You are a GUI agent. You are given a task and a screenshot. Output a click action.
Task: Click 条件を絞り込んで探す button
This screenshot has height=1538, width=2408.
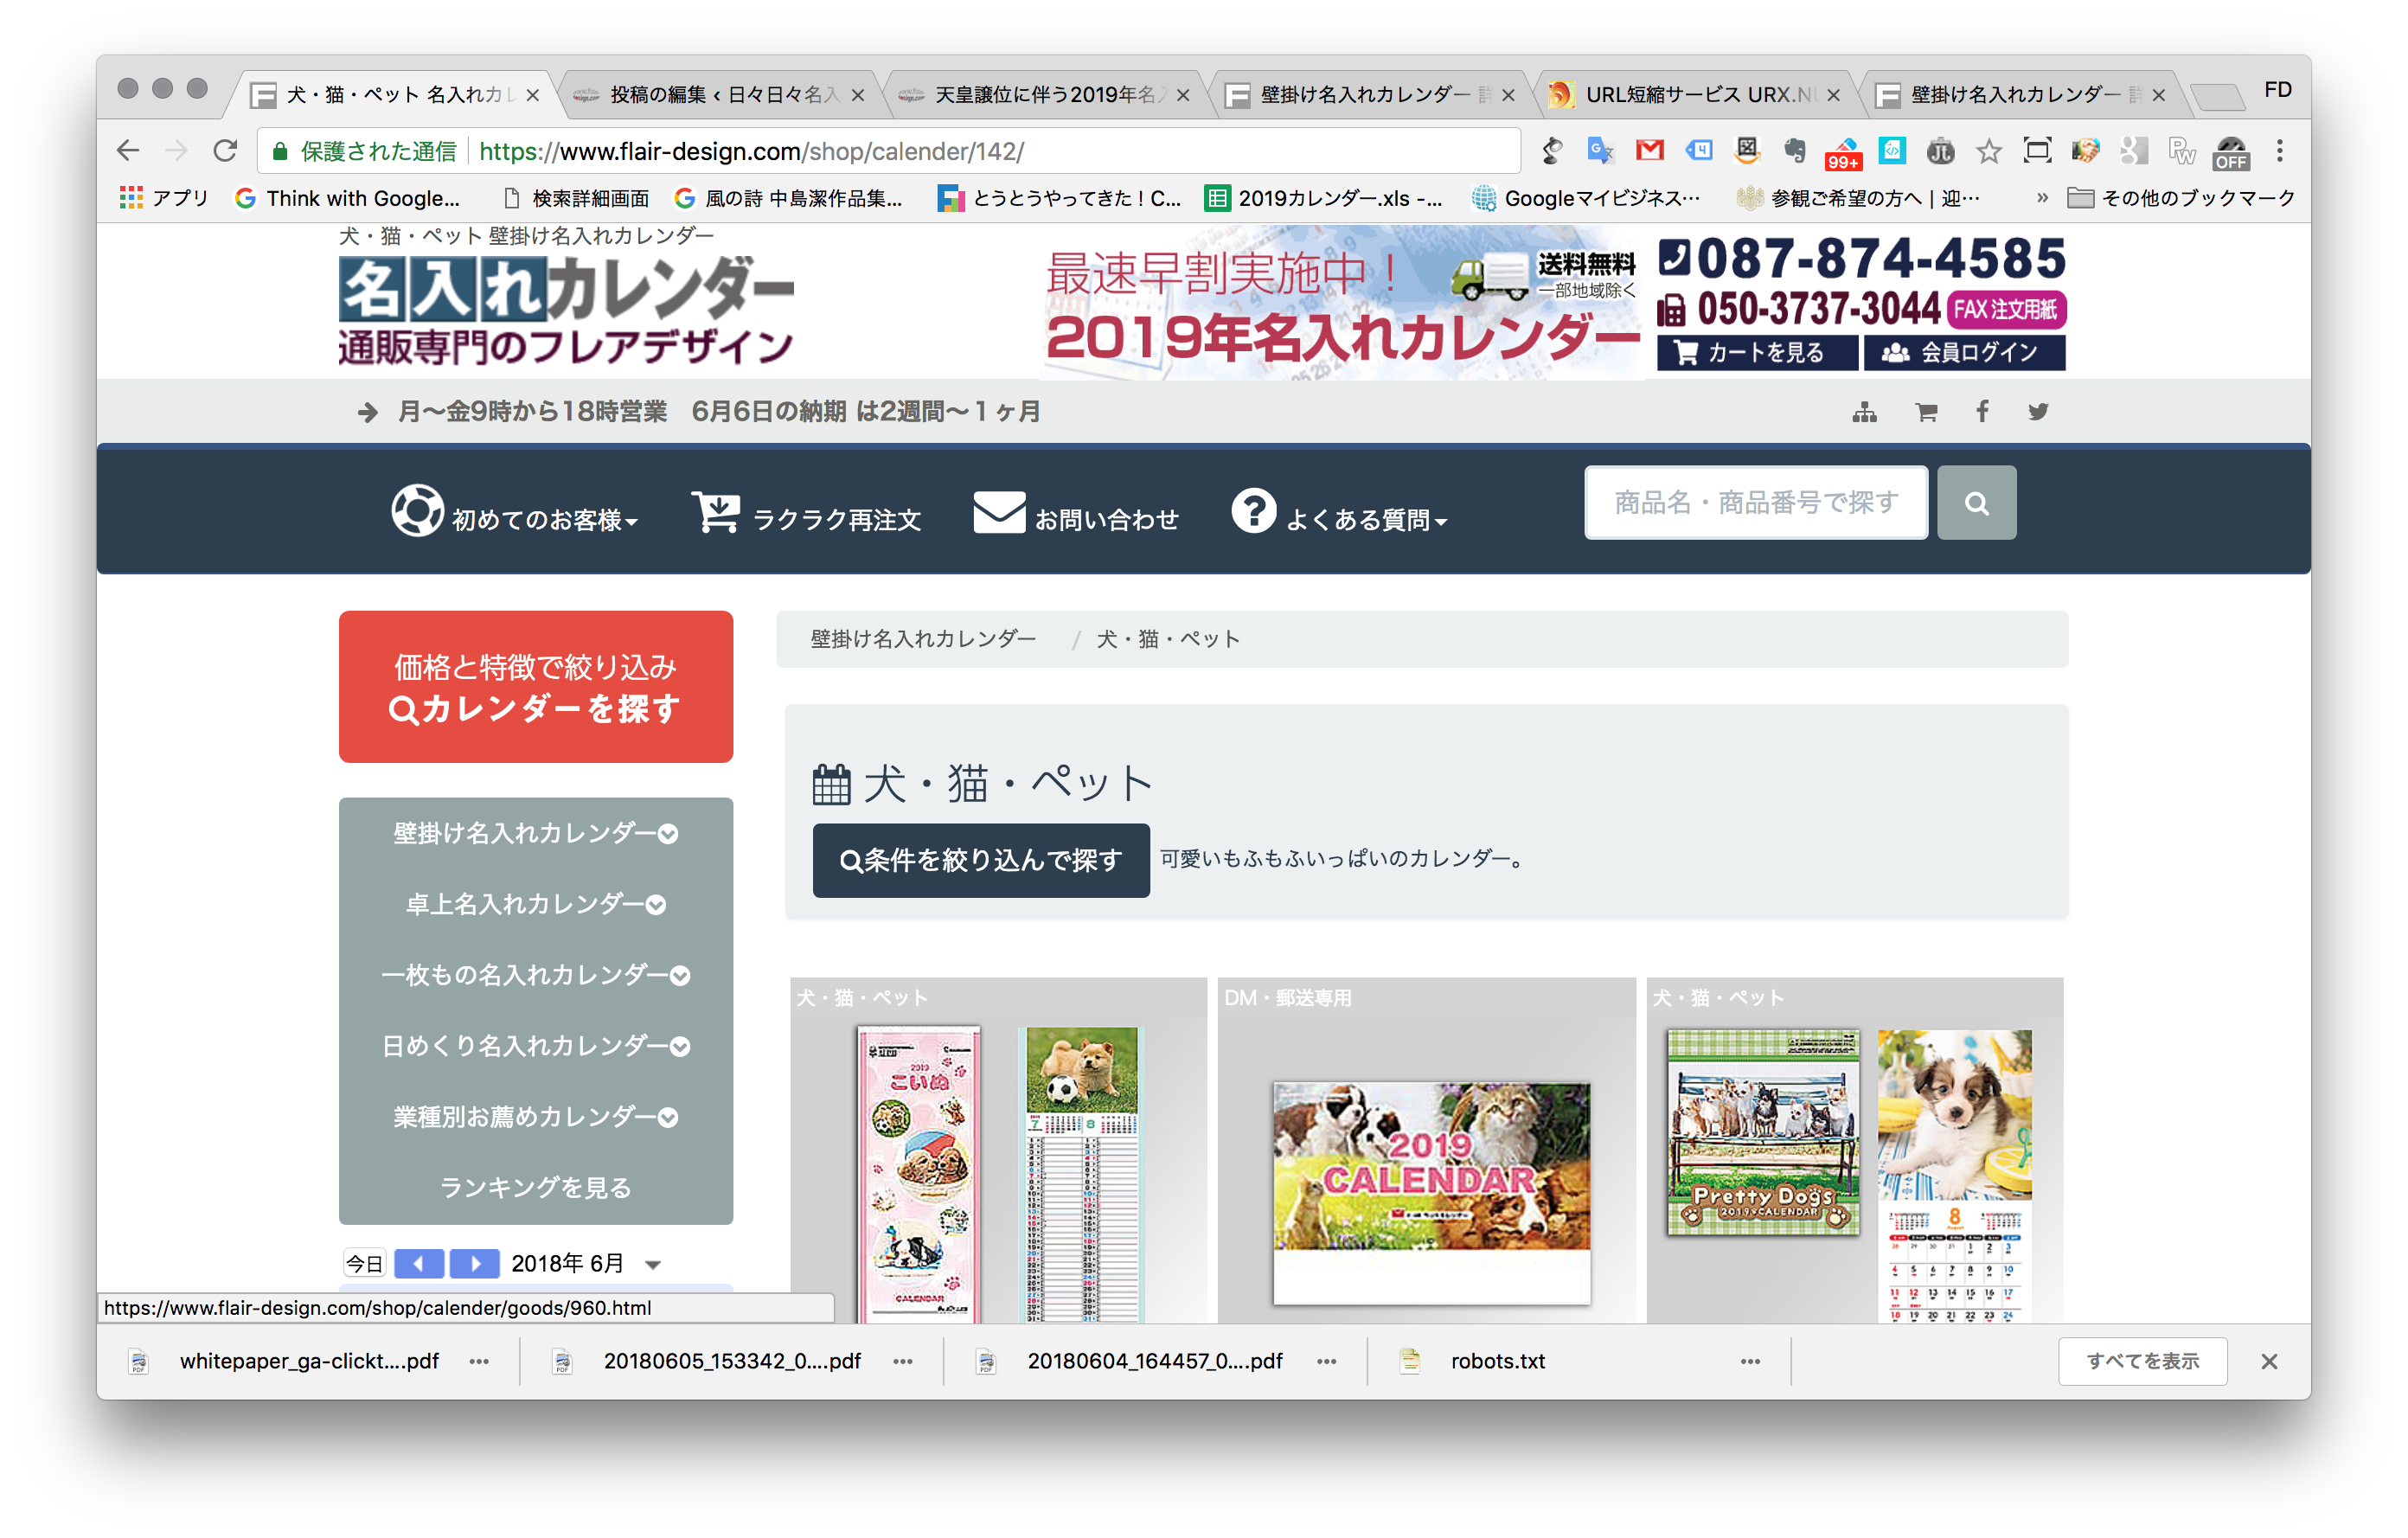(980, 860)
